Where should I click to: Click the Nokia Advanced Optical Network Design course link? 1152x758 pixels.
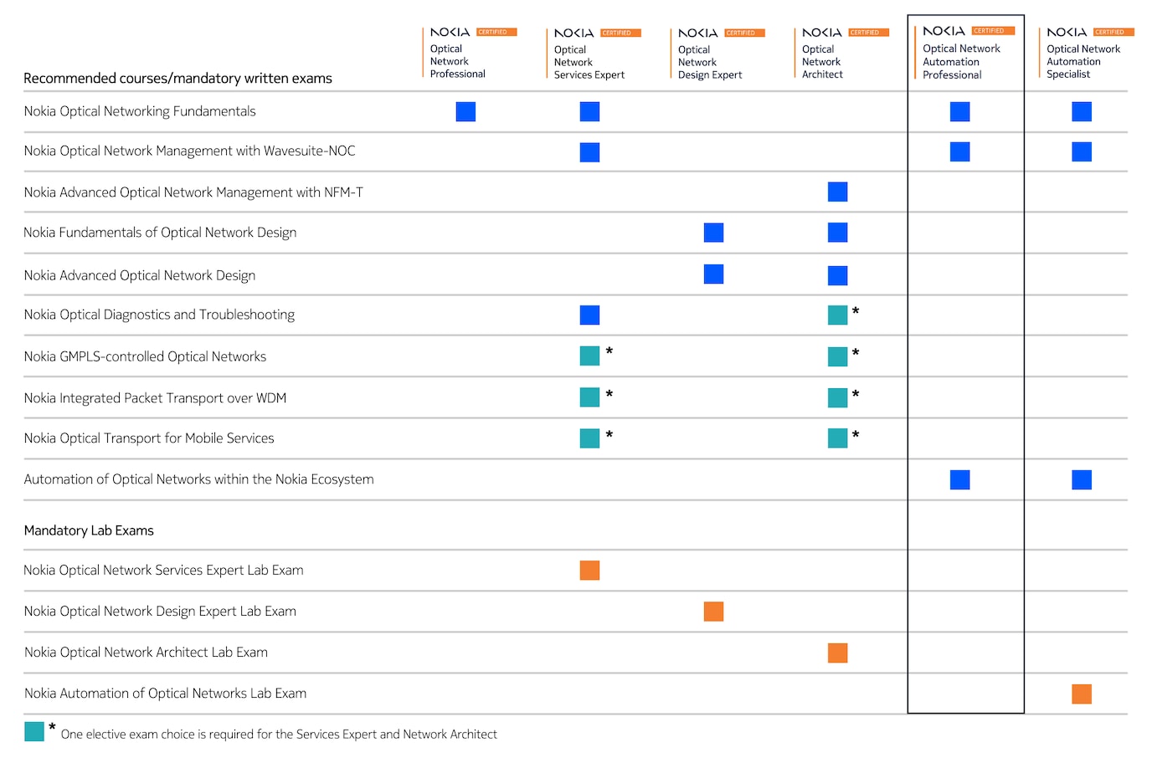[139, 274]
